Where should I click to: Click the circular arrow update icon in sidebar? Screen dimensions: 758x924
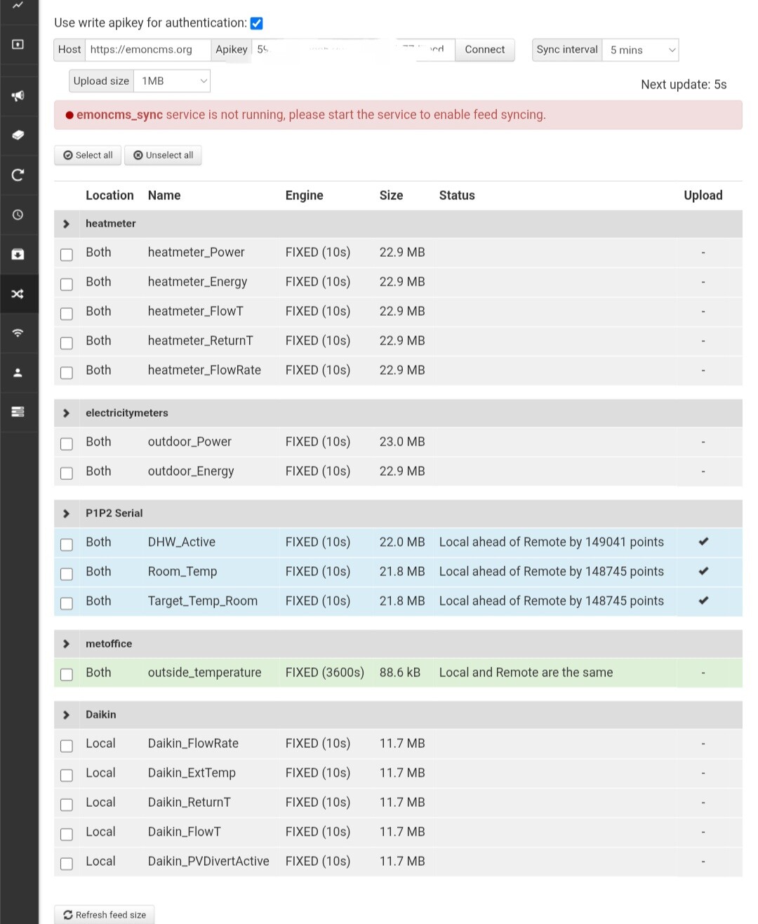pyautogui.click(x=18, y=175)
